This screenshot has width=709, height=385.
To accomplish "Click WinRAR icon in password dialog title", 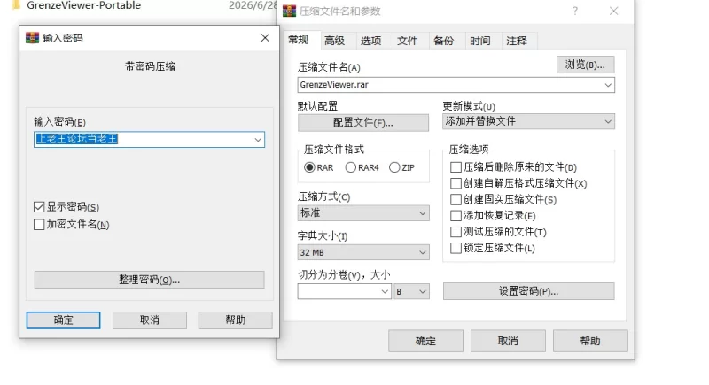I will point(32,38).
